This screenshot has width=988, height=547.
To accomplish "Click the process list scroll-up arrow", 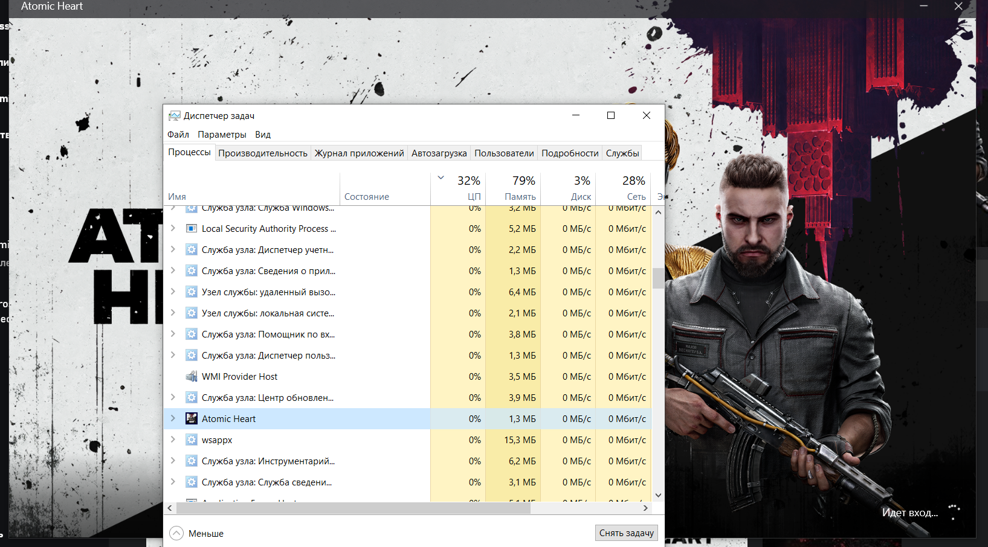I will [658, 212].
